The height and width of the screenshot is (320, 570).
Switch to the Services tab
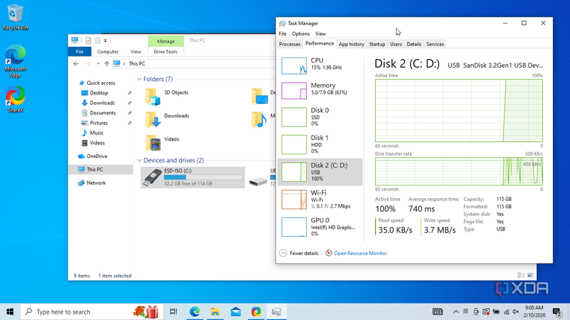click(435, 44)
